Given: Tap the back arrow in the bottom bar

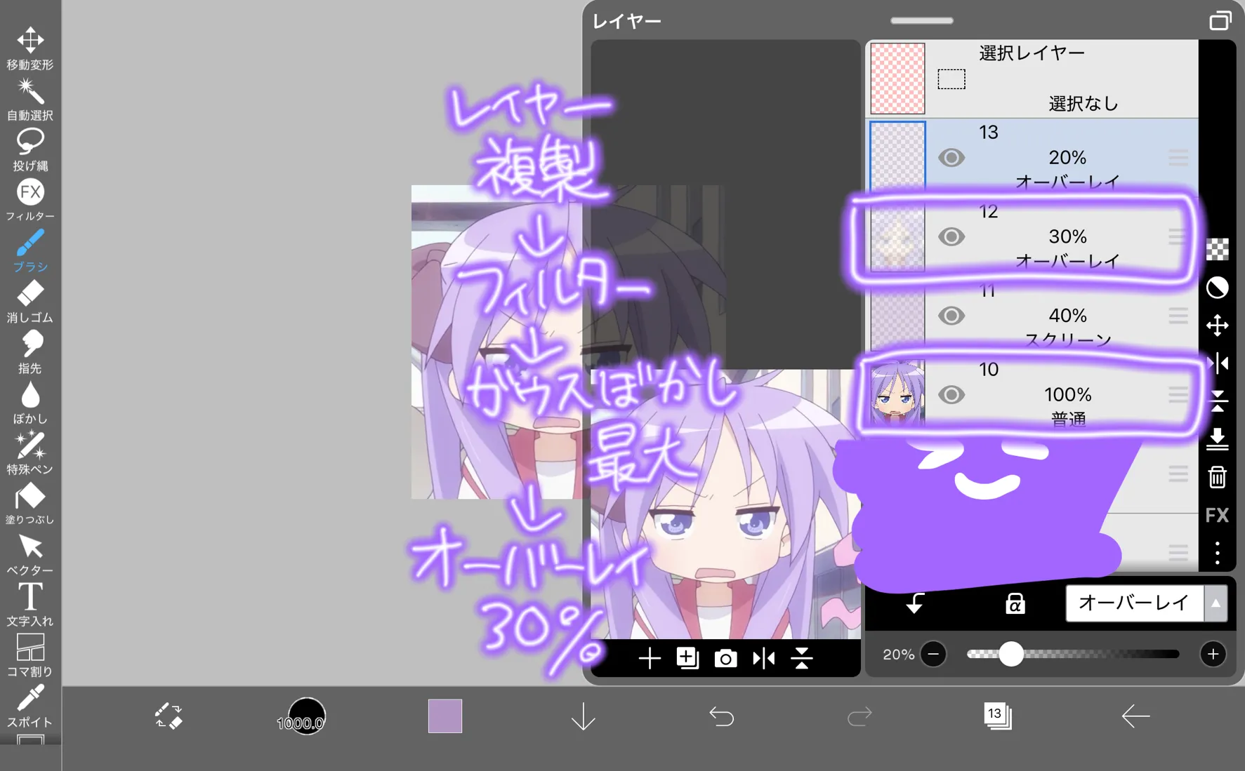Looking at the screenshot, I should pyautogui.click(x=1135, y=716).
